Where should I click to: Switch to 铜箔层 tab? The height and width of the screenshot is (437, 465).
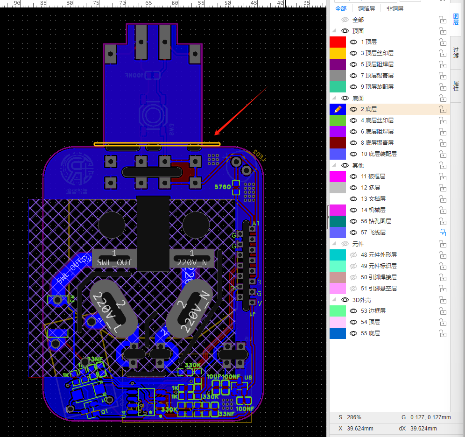(366, 8)
